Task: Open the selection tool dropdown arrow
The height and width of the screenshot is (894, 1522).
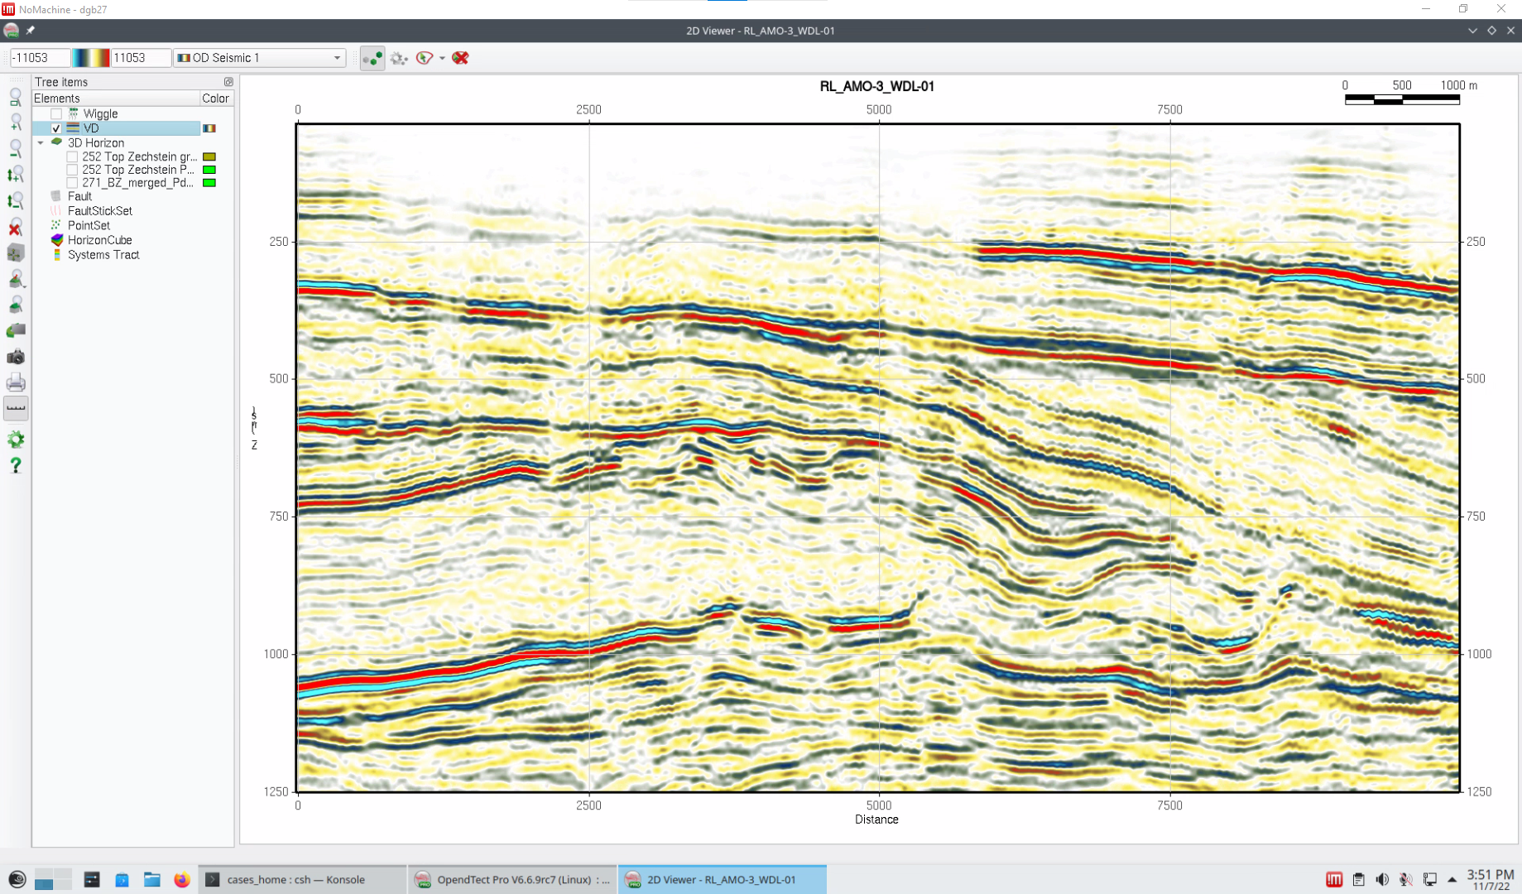Action: pyautogui.click(x=442, y=58)
